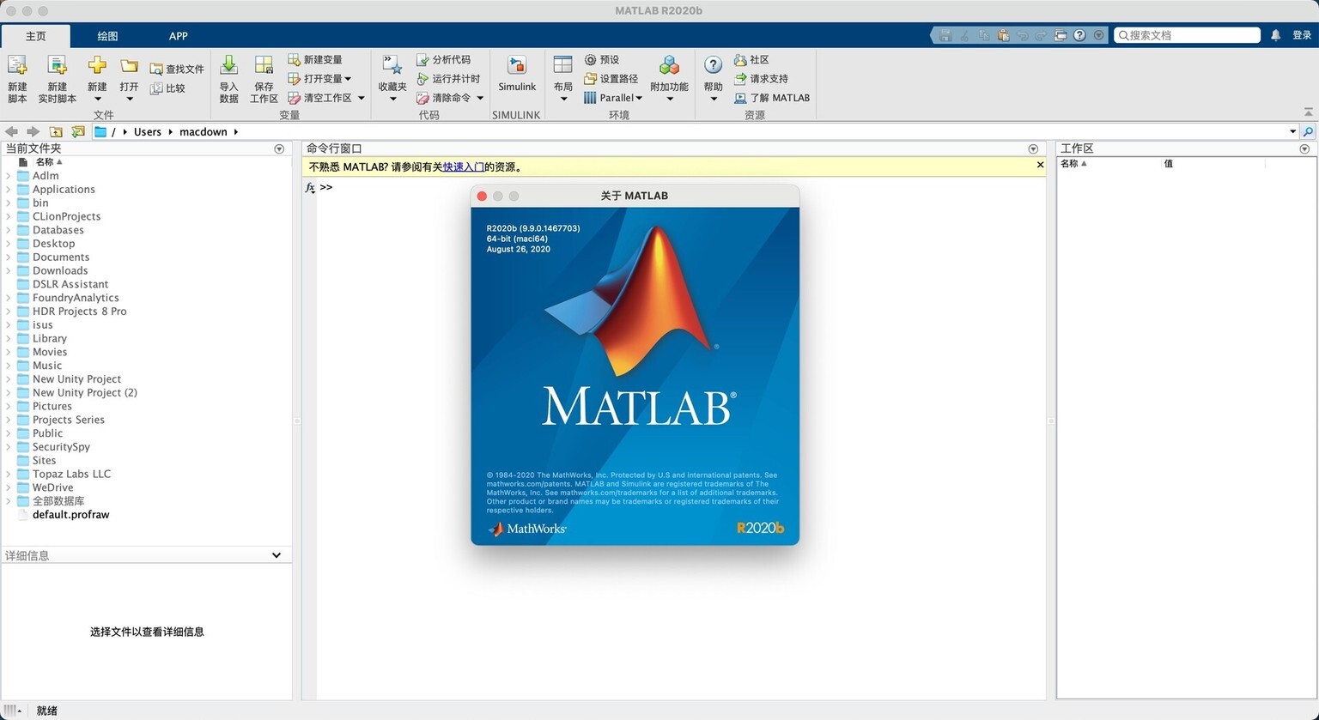1319x720 pixels.
Task: Open the 比较 (Compare) tool
Action: (167, 88)
